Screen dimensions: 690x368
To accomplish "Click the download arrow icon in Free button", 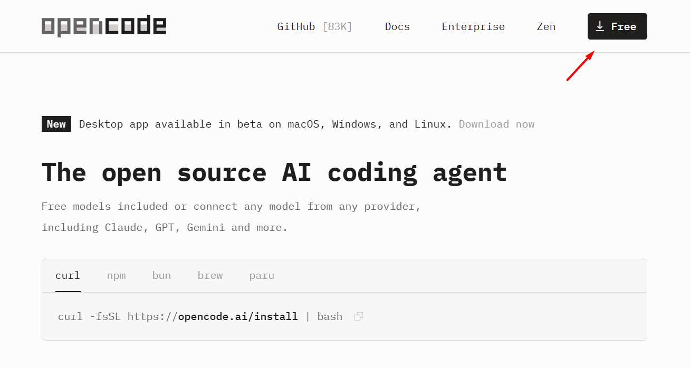I will [x=600, y=26].
